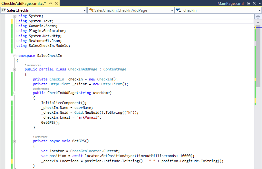Click the C# project icon beside SalesCheckIn
Viewport: 262px width, 169px height.
4,10
